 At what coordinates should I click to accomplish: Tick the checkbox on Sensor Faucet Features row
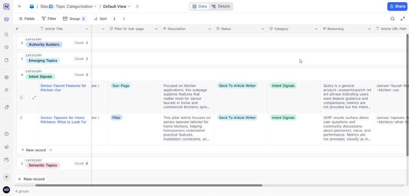(27, 98)
